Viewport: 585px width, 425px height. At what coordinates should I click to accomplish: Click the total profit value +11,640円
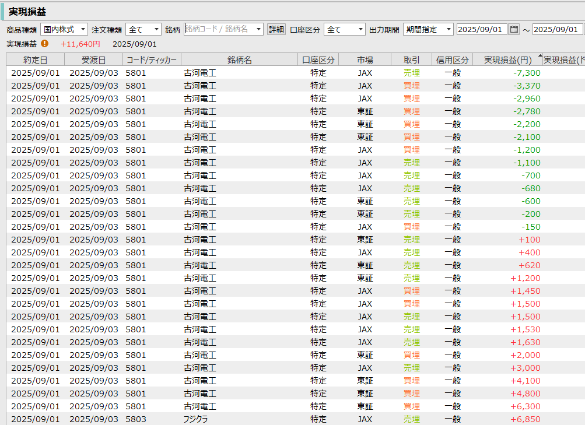click(x=80, y=44)
